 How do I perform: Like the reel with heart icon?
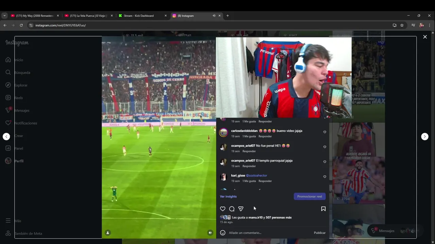point(223,209)
